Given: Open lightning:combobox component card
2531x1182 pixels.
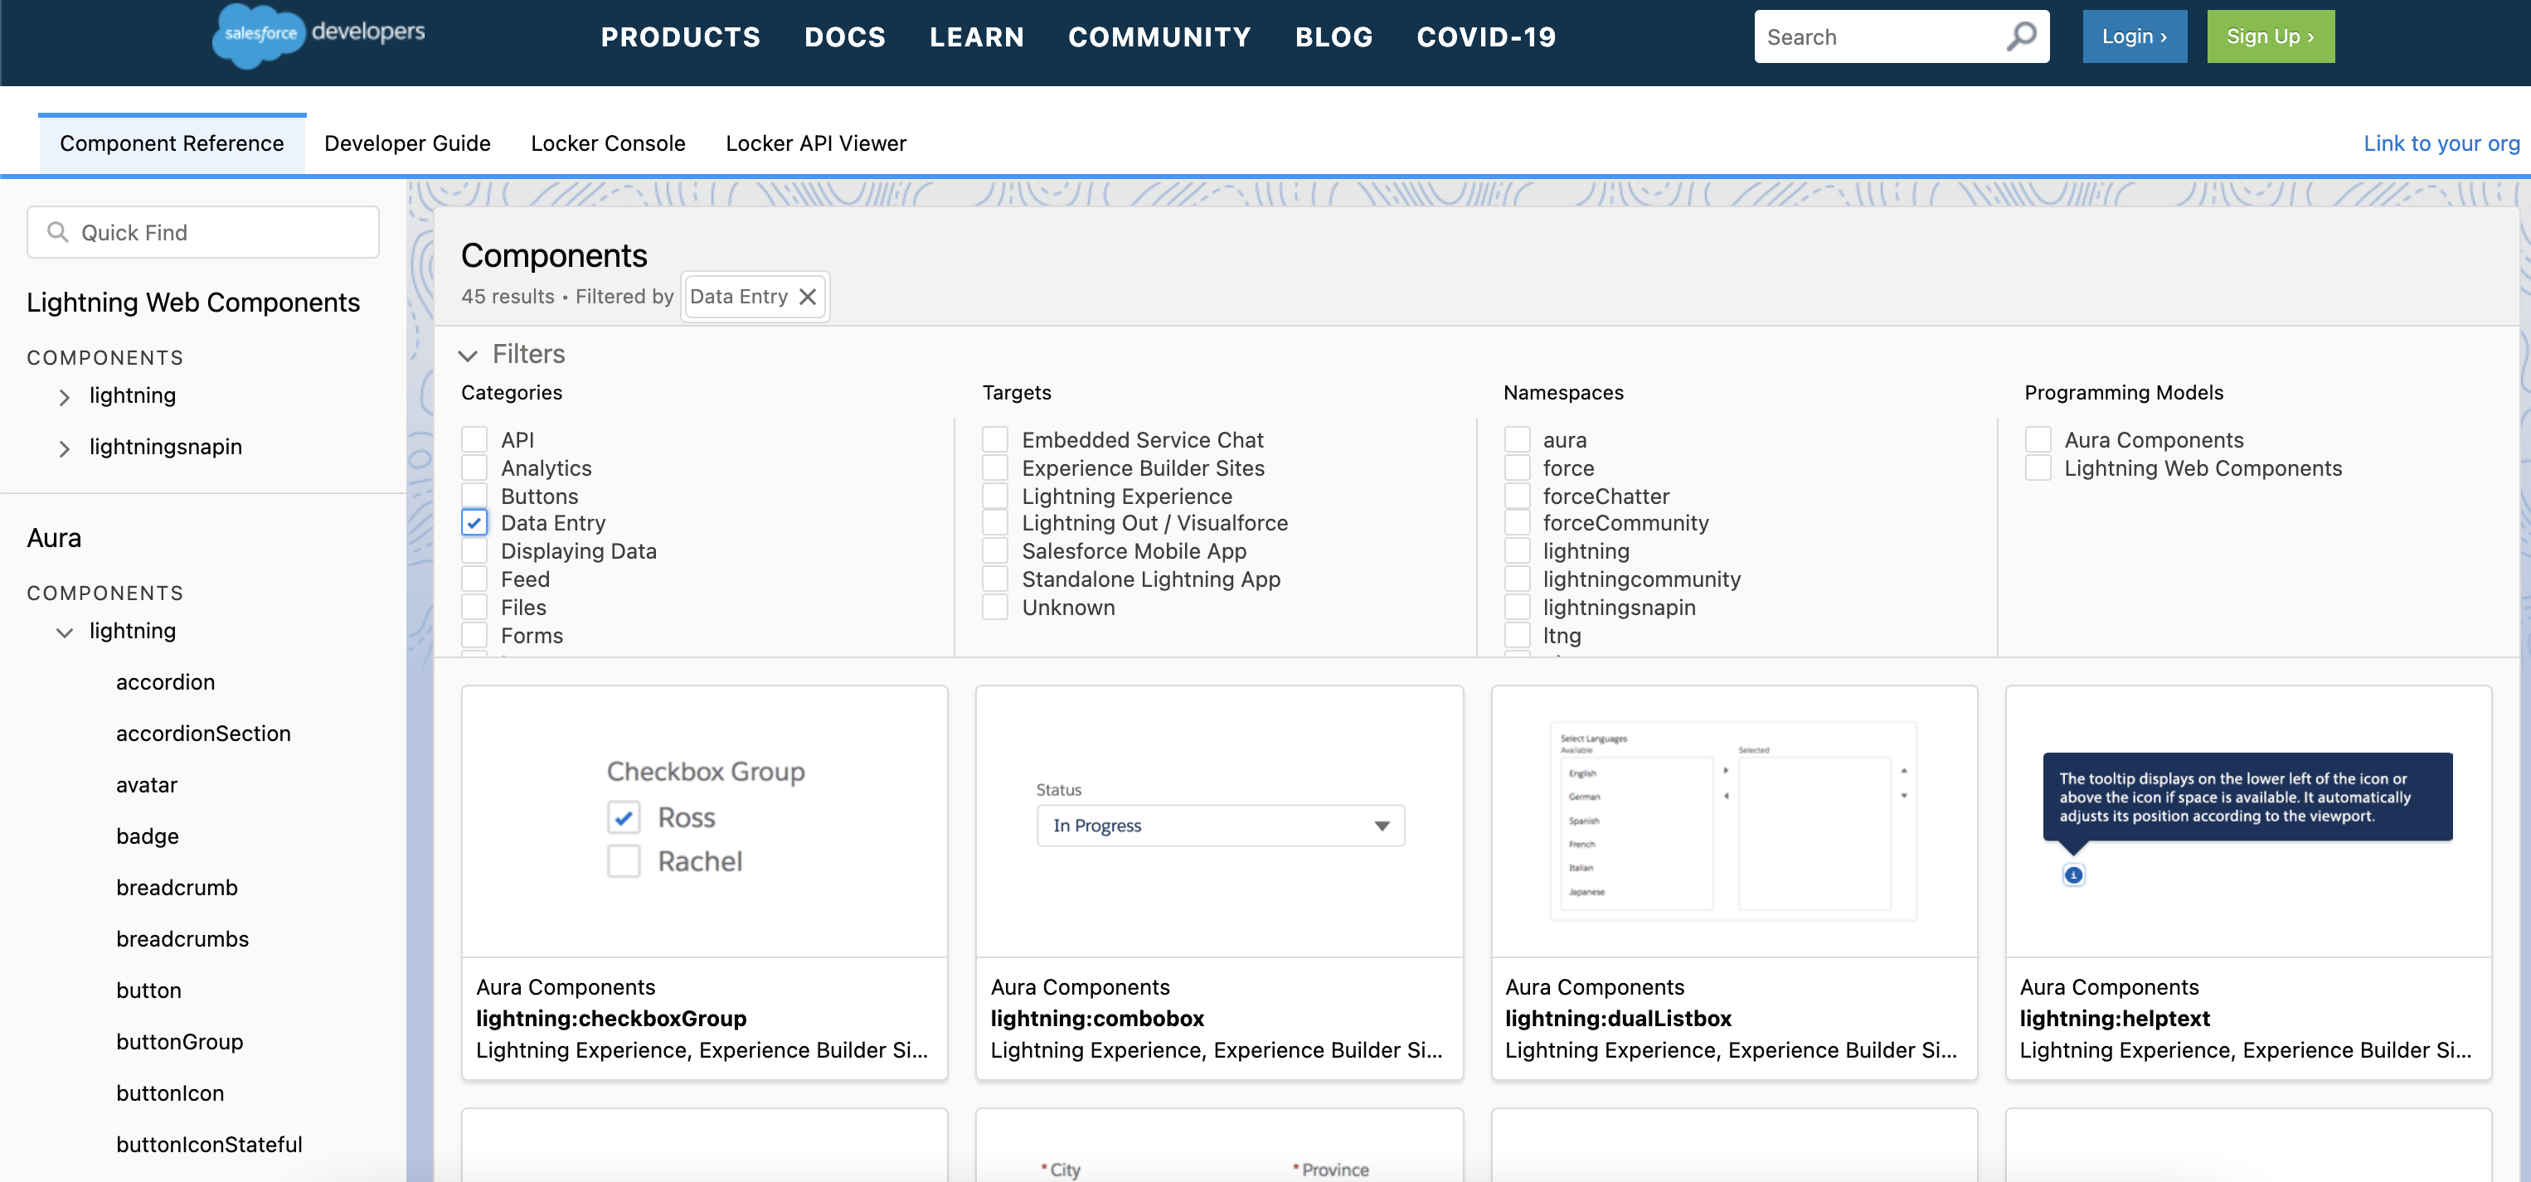Looking at the screenshot, I should tap(1219, 883).
